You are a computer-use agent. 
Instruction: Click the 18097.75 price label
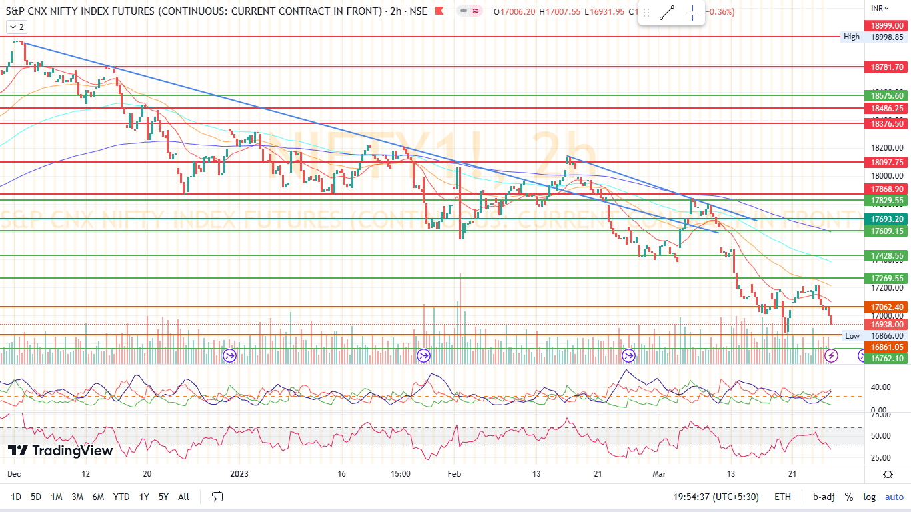(x=887, y=162)
